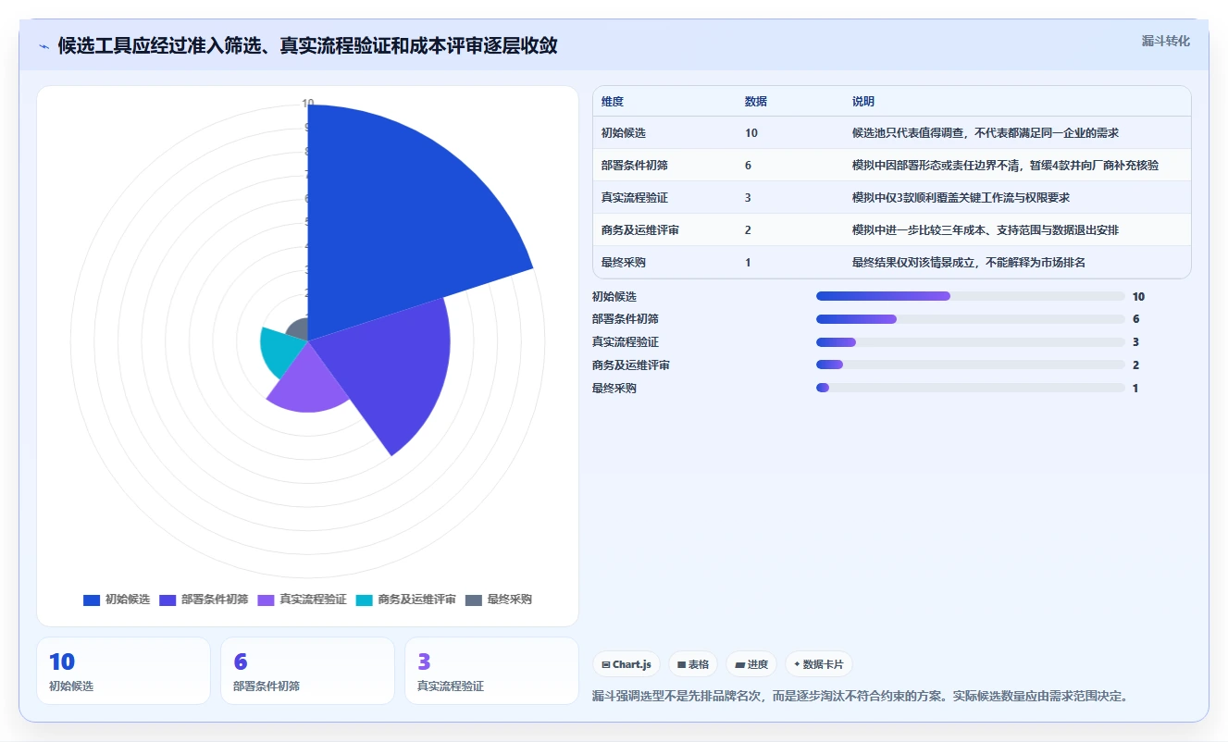
Task: Click table value 3 for 真实流程验证
Action: (x=748, y=197)
